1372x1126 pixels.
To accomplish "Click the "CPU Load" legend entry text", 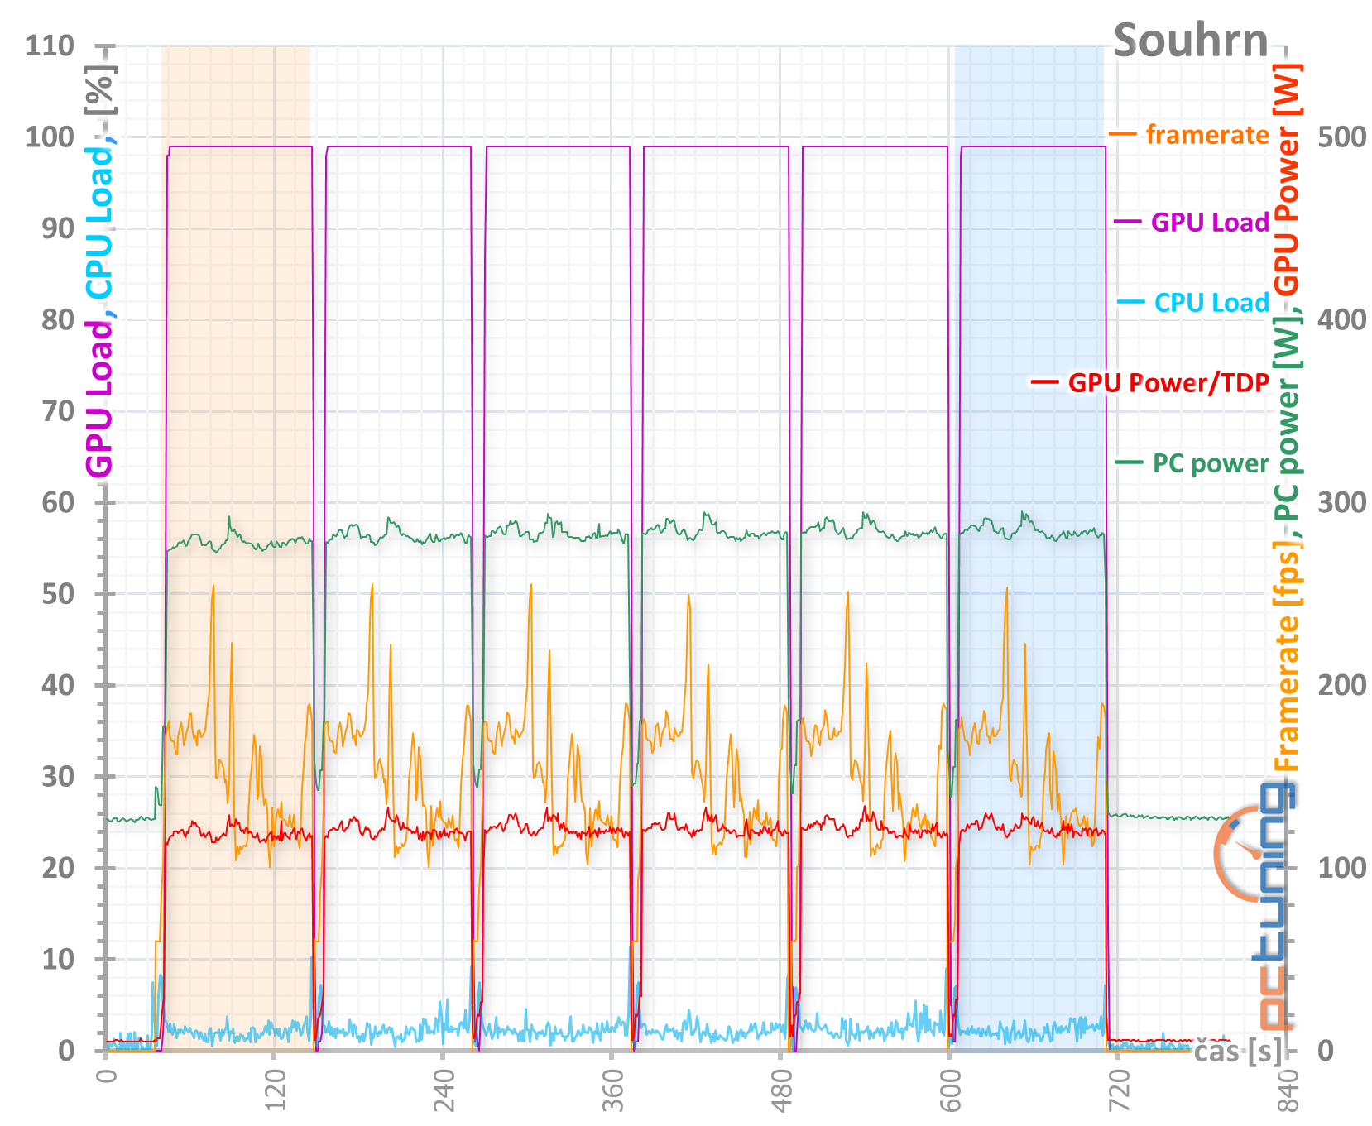I will (1211, 303).
